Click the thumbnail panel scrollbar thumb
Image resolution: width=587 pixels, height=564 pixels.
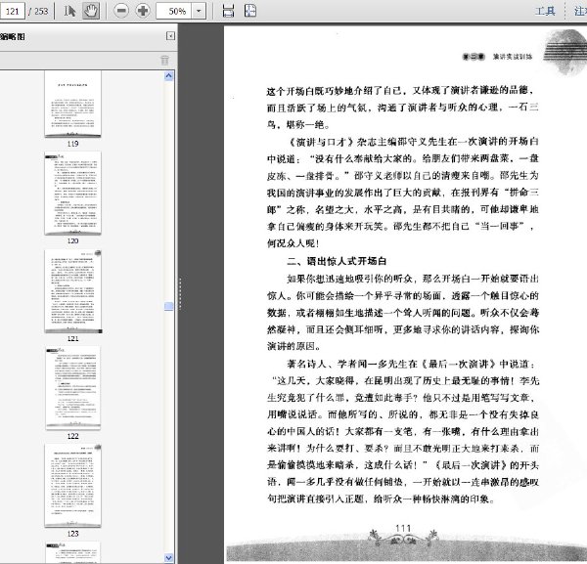pyautogui.click(x=169, y=306)
